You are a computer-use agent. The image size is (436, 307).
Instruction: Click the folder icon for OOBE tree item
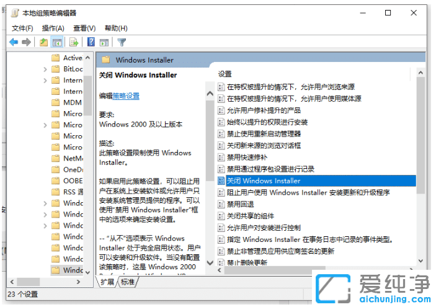point(56,180)
